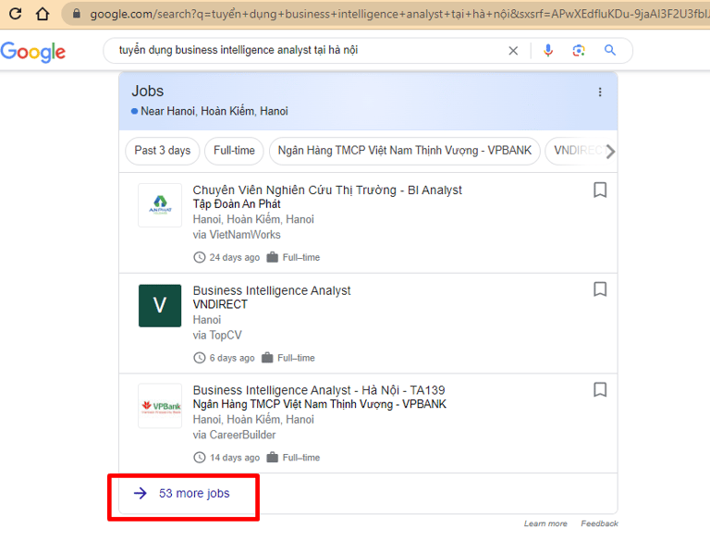Screen dimensions: 710x540
Task: Show more filter chips with arrow
Action: tap(610, 152)
